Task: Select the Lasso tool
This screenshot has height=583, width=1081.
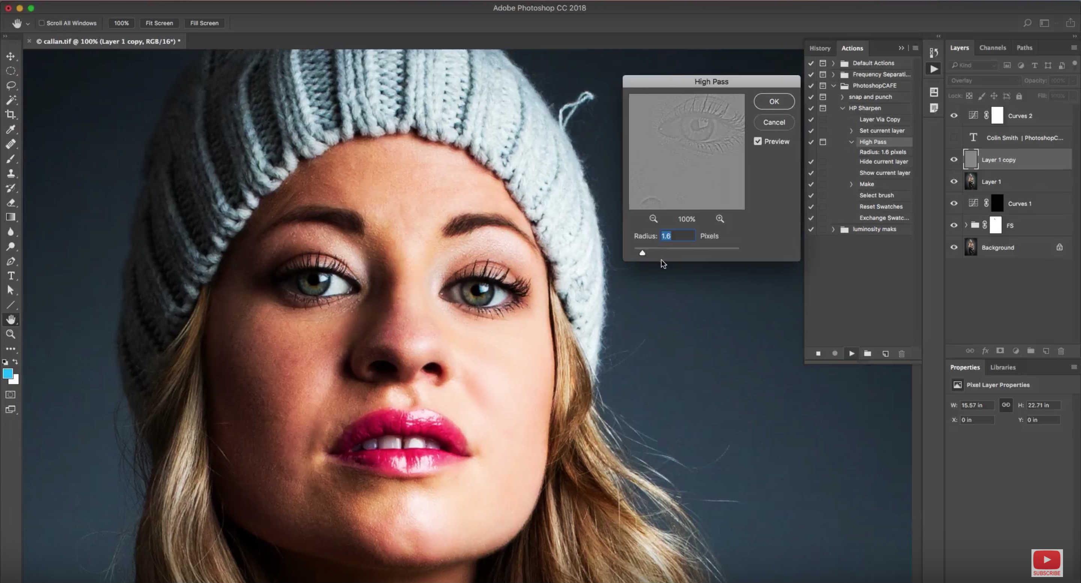Action: (11, 86)
